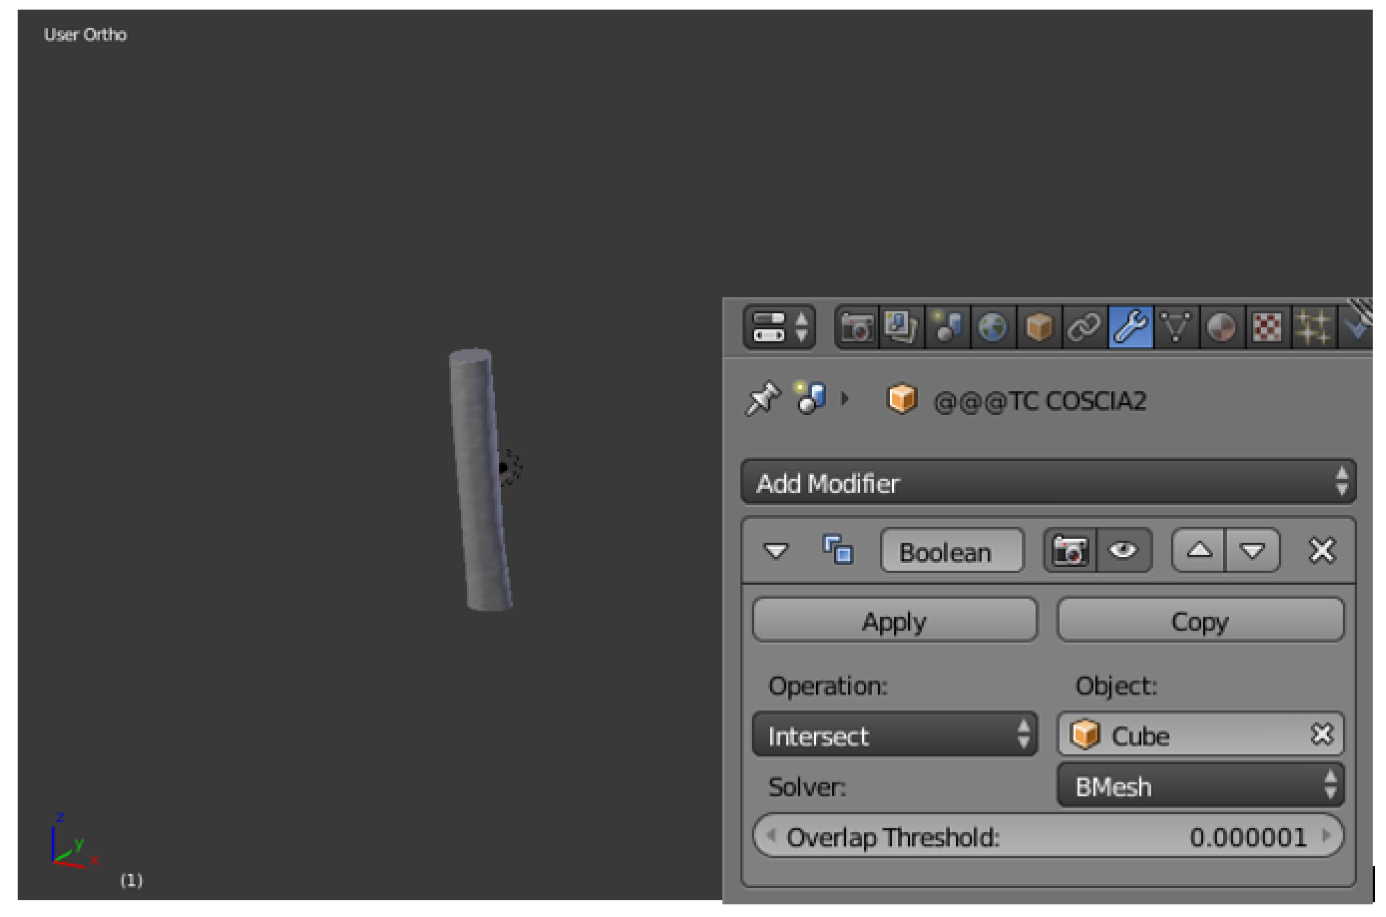Open the Add Modifier dropdown

(x=1047, y=483)
